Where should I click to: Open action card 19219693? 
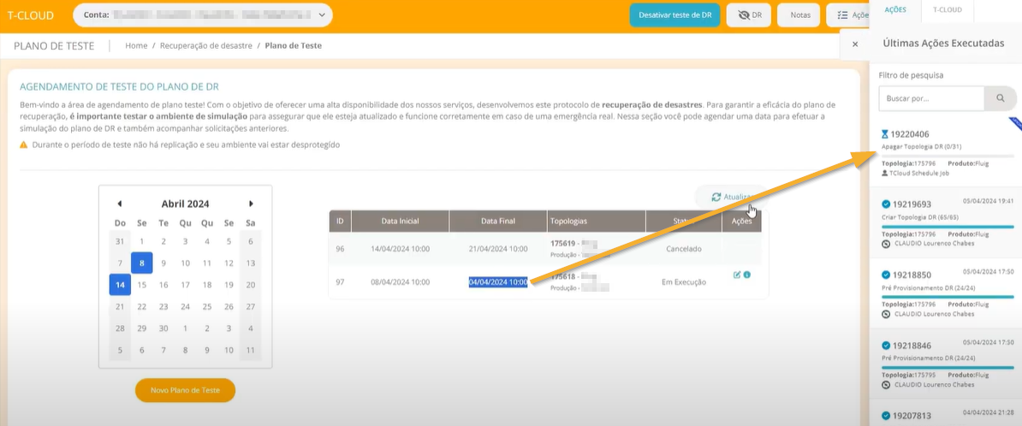coord(947,223)
